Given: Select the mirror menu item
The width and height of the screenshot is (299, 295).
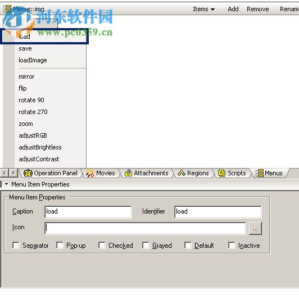Looking at the screenshot, I should click(x=44, y=76).
